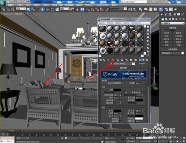The width and height of the screenshot is (186, 143).
Task: Toggle the AutoGrid checkbox in object type
Action: tap(166, 30)
